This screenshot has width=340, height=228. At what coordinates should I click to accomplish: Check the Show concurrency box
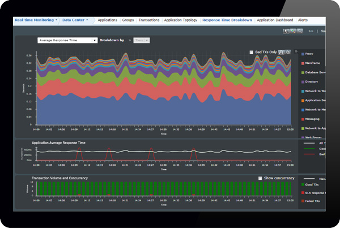point(261,178)
